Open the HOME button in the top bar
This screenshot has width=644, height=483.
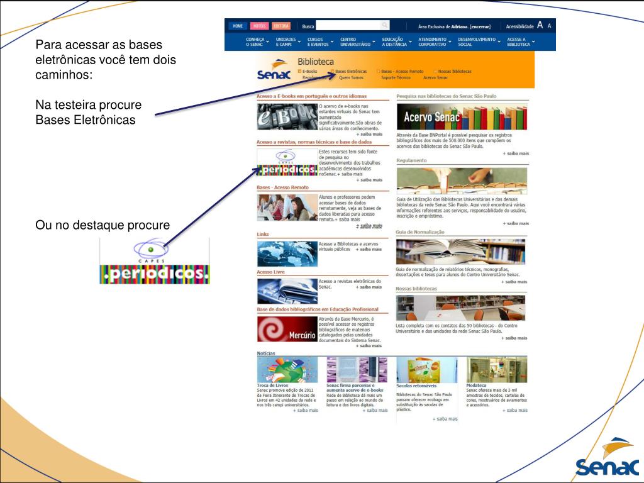pyautogui.click(x=238, y=26)
